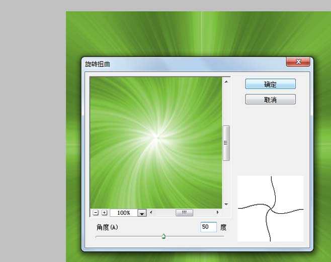This screenshot has height=262, width=331.
Task: Click the twirl preview image
Action: [x=156, y=143]
